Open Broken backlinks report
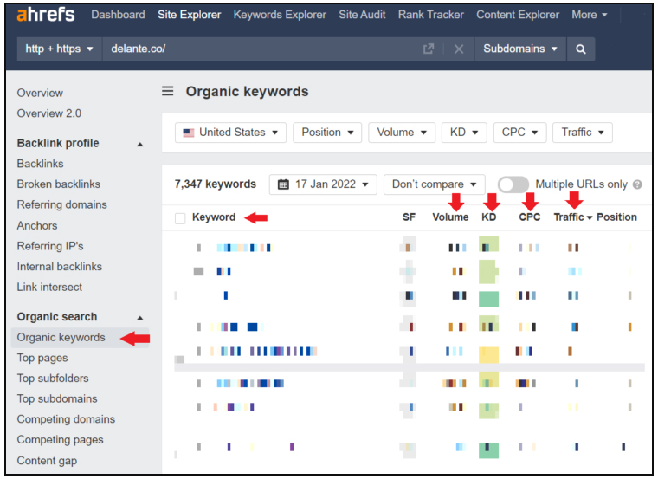This screenshot has width=658, height=479. [58, 184]
